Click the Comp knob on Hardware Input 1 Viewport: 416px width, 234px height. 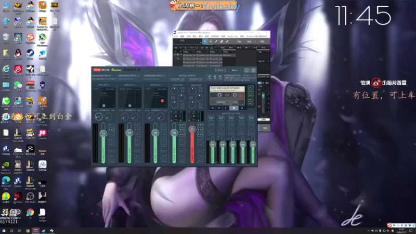pyautogui.click(x=98, y=116)
